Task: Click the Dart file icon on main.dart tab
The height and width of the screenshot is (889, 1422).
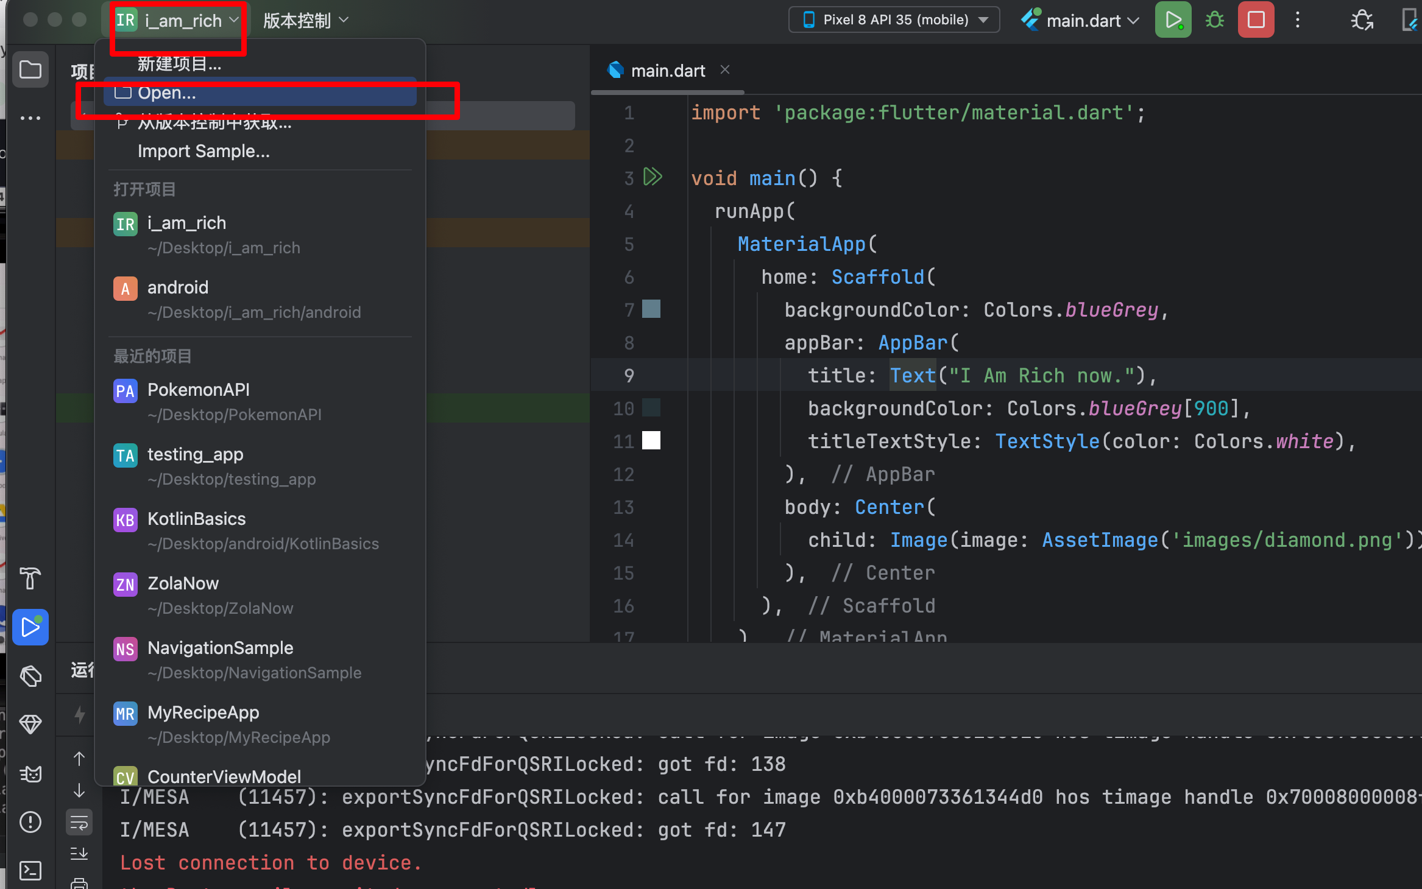Action: click(x=615, y=70)
